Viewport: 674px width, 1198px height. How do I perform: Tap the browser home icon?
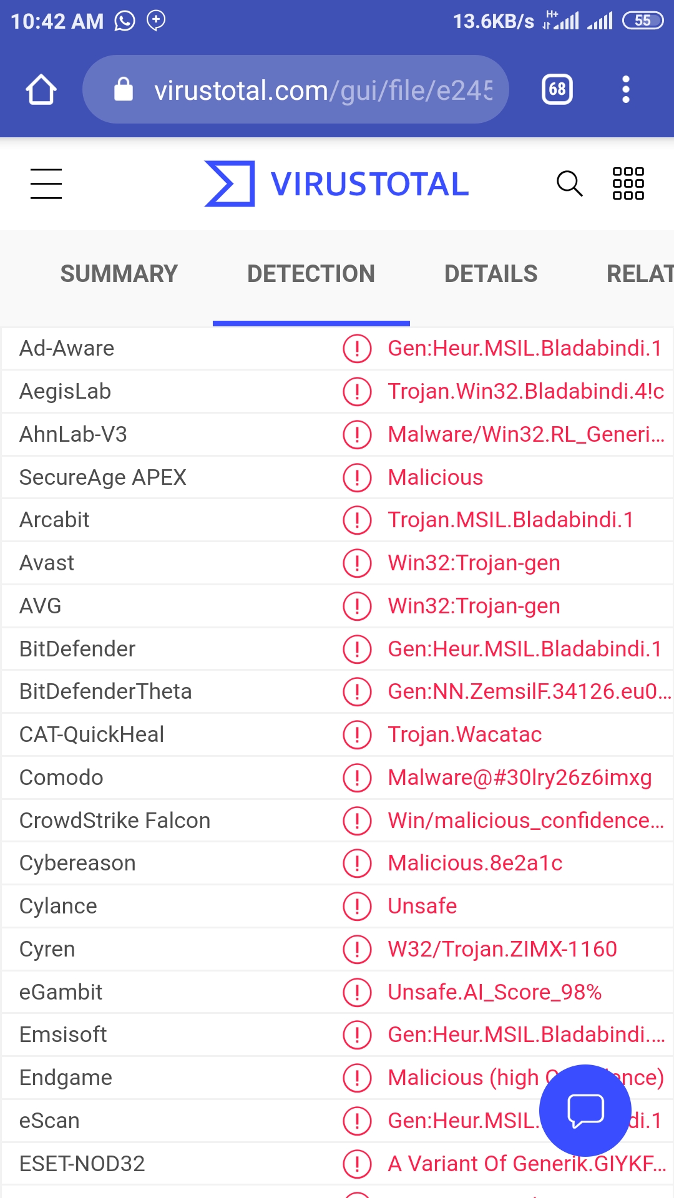pyautogui.click(x=41, y=90)
